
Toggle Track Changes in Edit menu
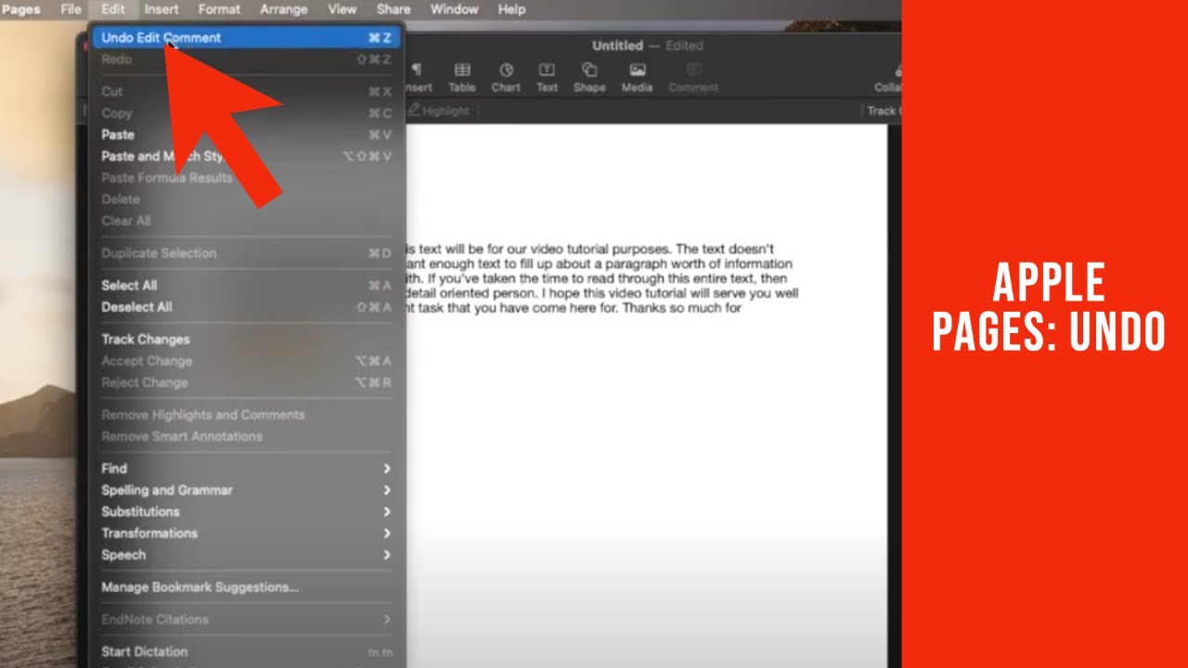pos(246,340)
